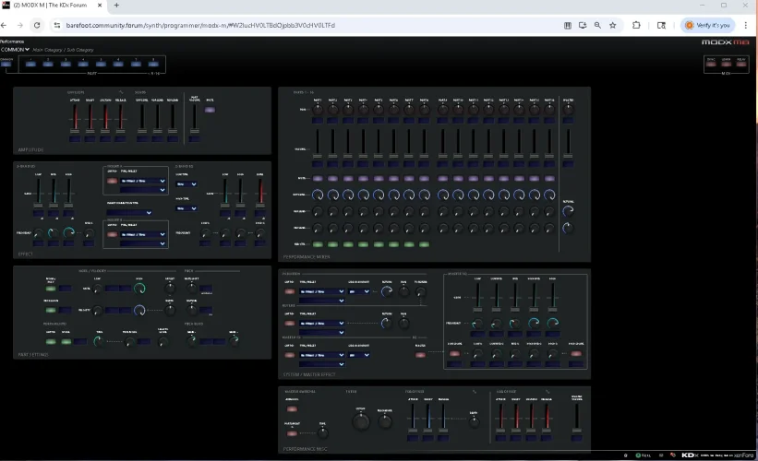
Task: Bookmark this page with the star icon
Action: [x=613, y=25]
